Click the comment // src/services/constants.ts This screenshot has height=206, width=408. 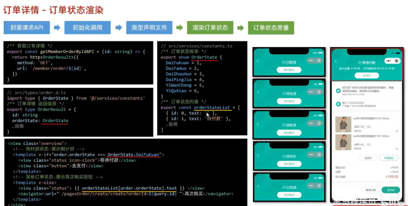[x=197, y=46]
